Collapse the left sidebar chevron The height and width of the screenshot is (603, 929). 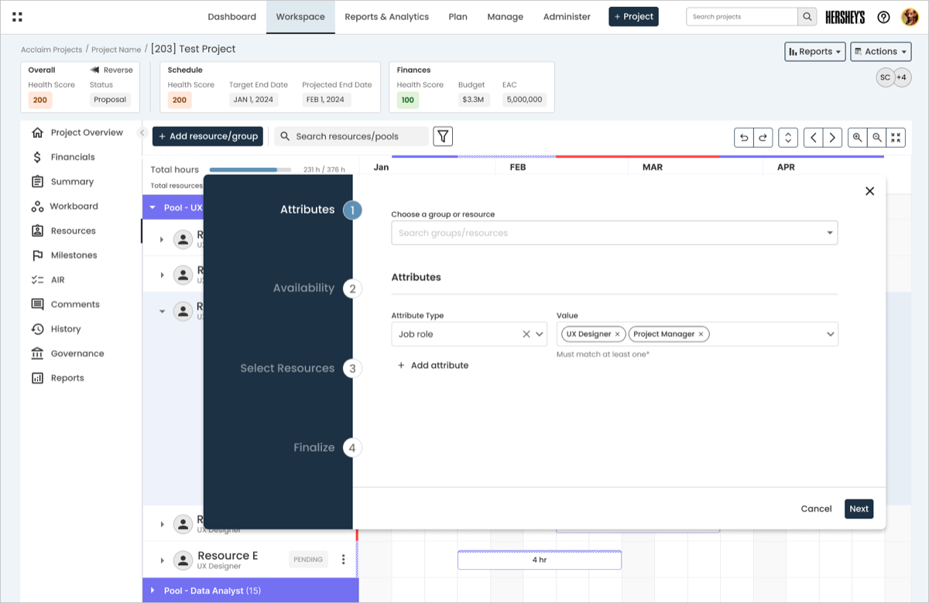[142, 133]
